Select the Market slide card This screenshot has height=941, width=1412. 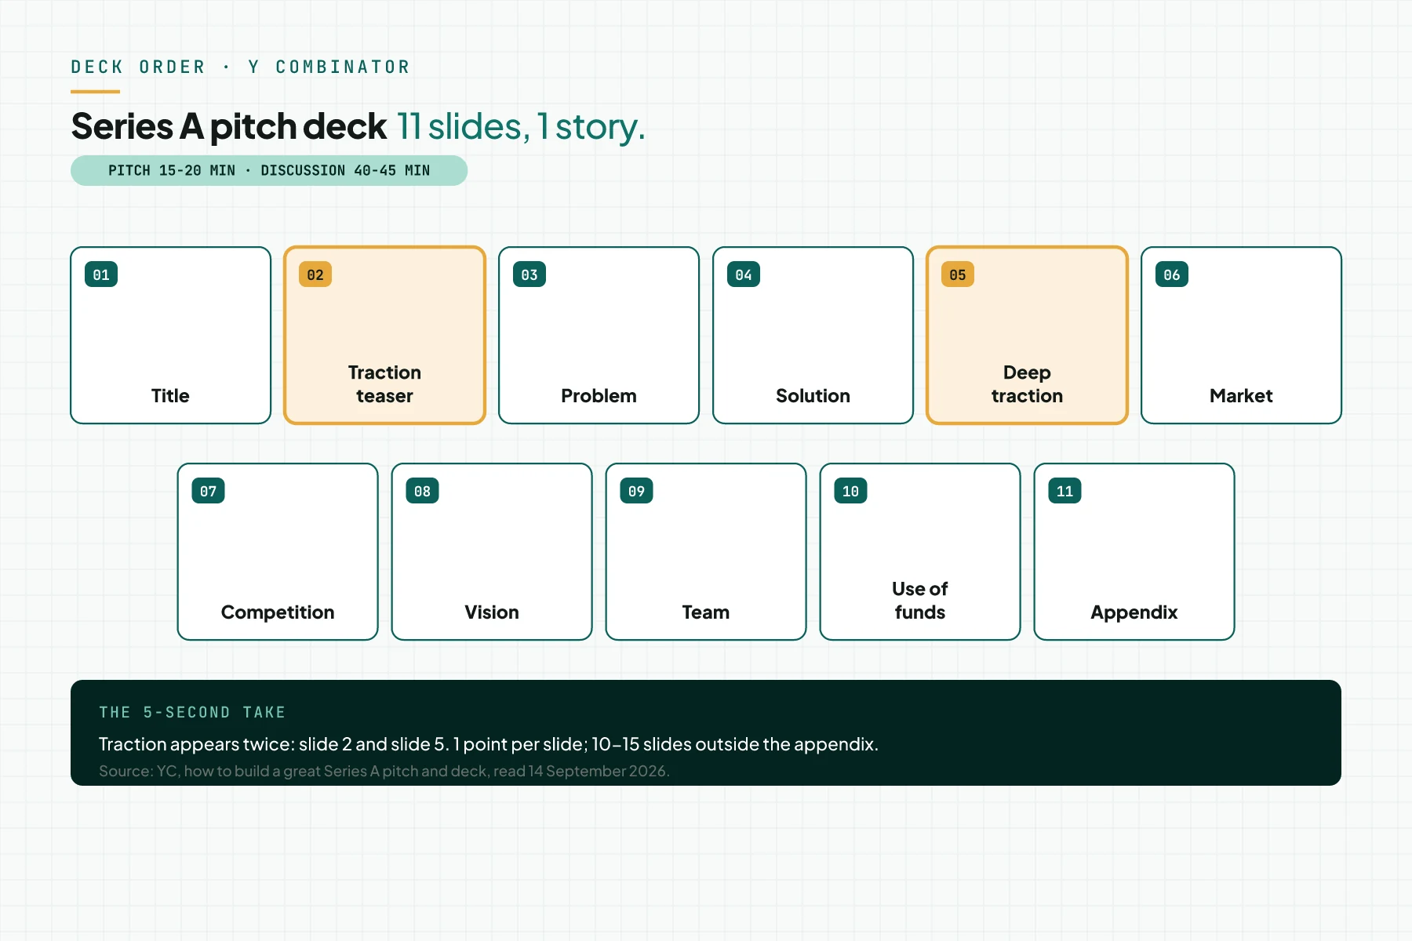tap(1241, 336)
